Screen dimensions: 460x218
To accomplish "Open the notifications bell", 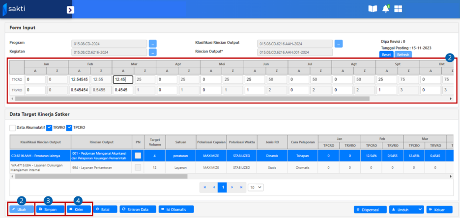I will [x=386, y=9].
